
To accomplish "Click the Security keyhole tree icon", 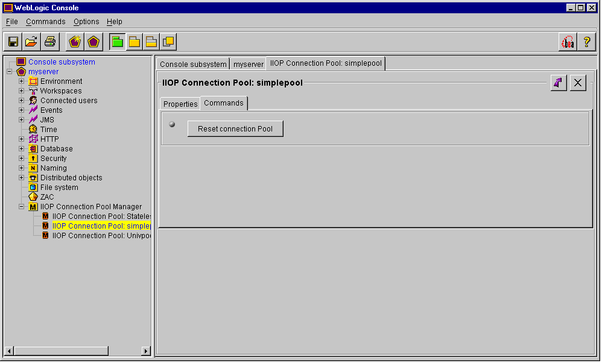I will coord(33,159).
